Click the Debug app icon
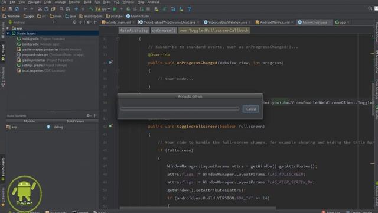This screenshot has width=378, height=213. [x=128, y=9]
